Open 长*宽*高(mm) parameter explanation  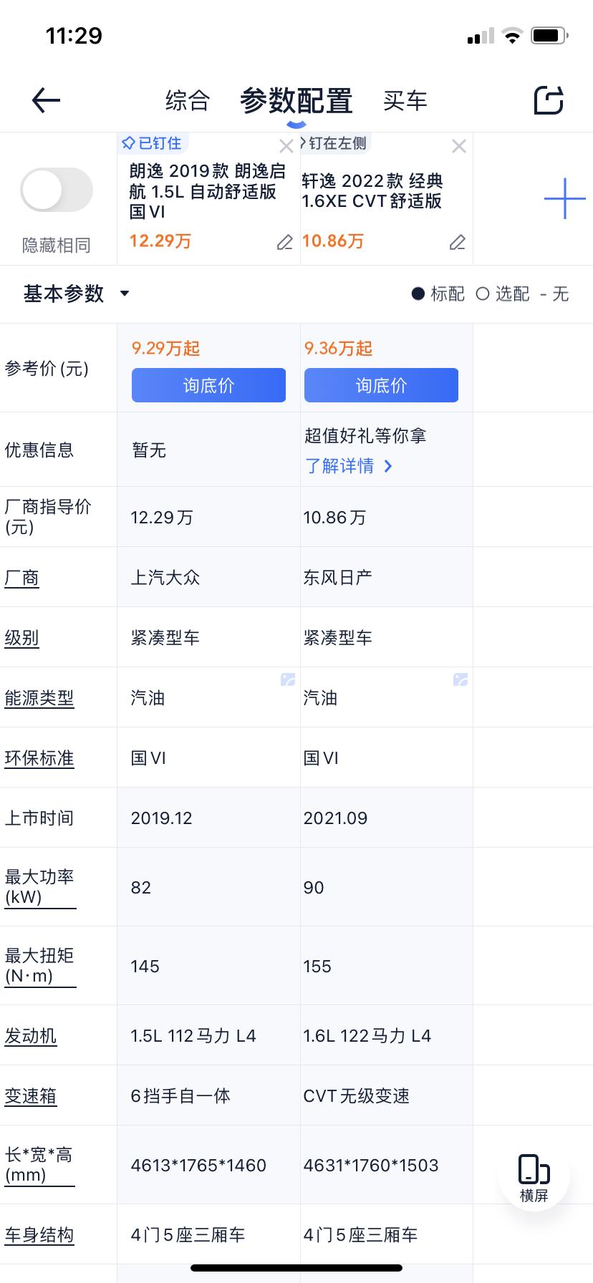point(39,1165)
